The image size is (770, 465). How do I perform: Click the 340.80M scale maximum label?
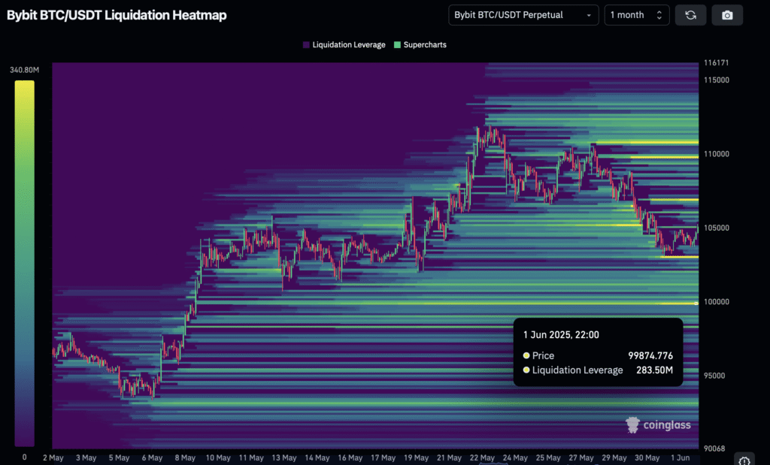[25, 70]
